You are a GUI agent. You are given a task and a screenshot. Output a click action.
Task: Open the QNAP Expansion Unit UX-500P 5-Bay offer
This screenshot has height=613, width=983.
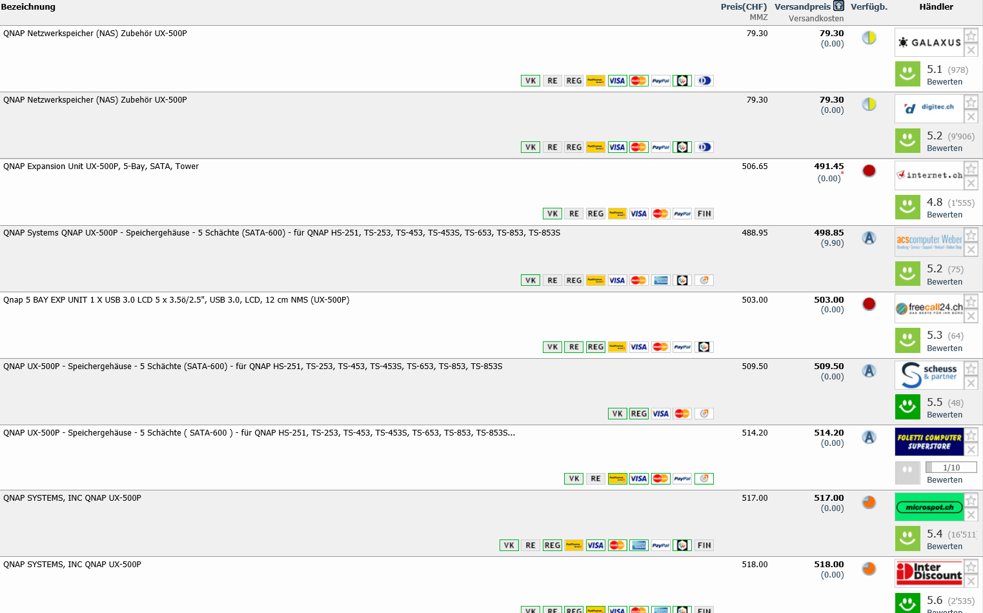(101, 166)
